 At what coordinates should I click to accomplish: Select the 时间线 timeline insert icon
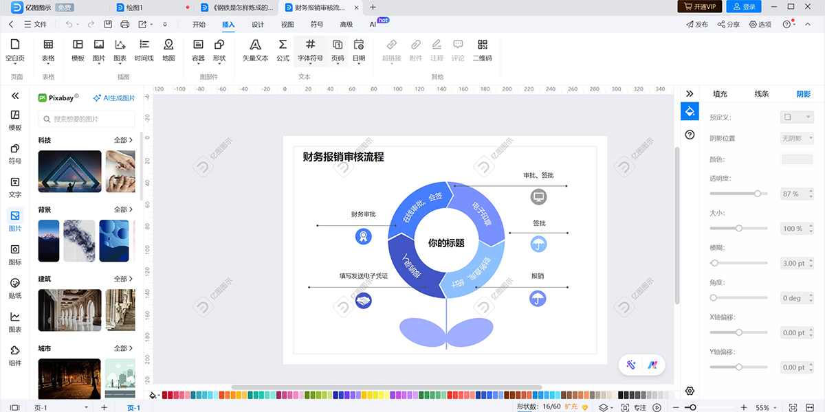144,49
